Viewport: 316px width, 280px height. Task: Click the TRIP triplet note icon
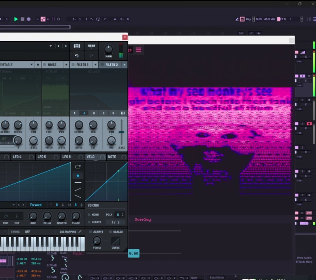click(6, 216)
